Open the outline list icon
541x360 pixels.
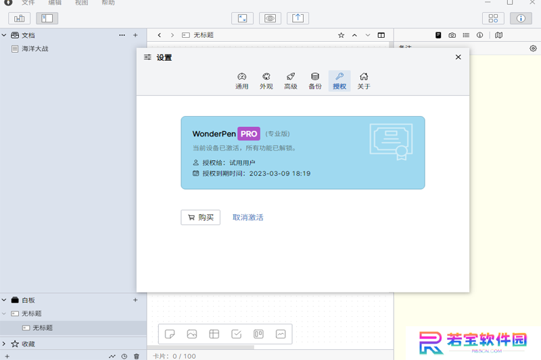coord(466,35)
